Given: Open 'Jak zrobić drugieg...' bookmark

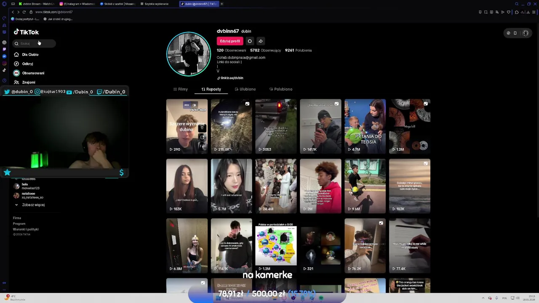Looking at the screenshot, I should click(x=58, y=19).
